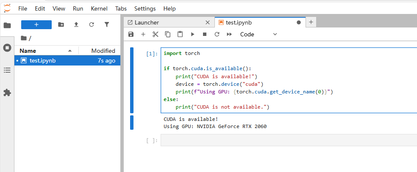
Task: Click unsaved dot on test.ipynb tab
Action: [299, 22]
